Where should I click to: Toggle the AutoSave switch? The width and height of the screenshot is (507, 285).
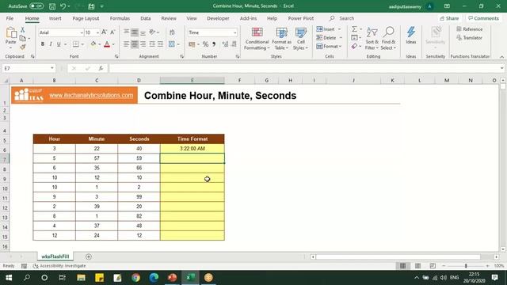(x=36, y=6)
